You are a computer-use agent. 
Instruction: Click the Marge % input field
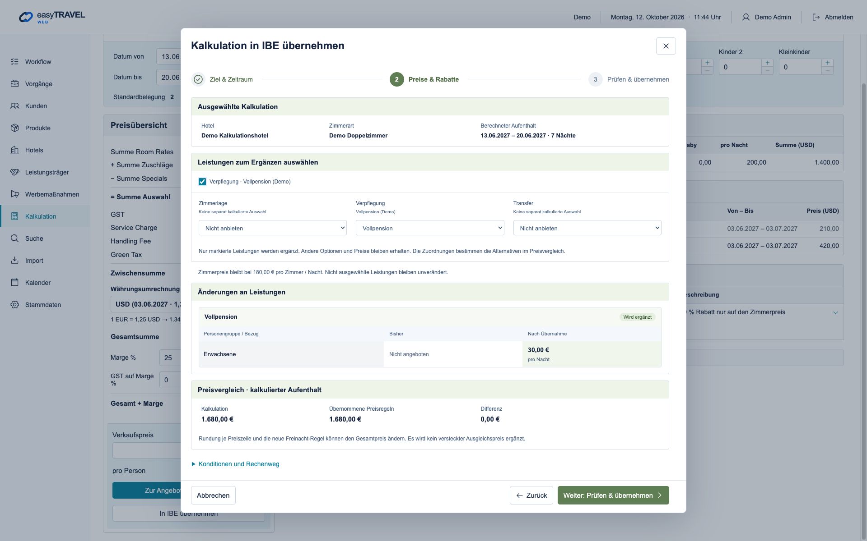[170, 358]
